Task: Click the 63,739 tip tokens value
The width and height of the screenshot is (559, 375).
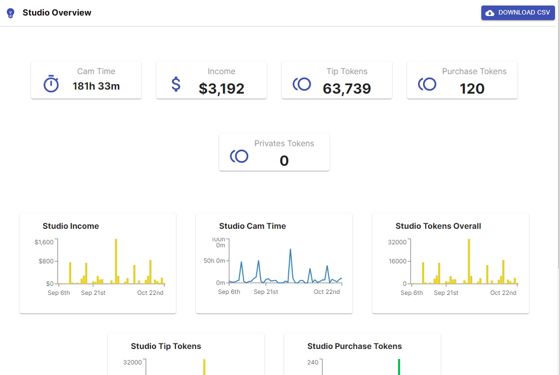Action: [x=347, y=88]
